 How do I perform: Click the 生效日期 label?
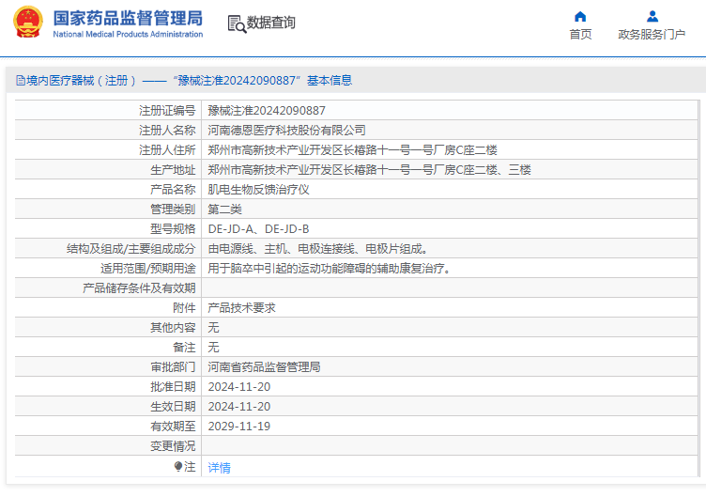point(173,407)
